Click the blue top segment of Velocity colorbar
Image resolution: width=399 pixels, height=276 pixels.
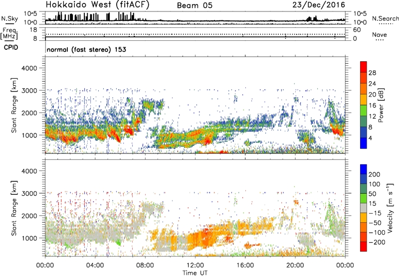point(364,169)
